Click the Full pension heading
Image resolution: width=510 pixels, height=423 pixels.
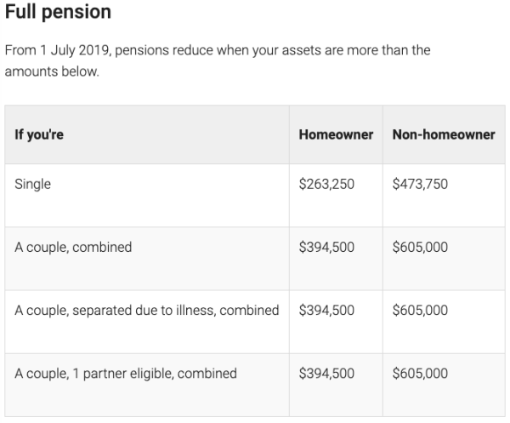pyautogui.click(x=58, y=14)
